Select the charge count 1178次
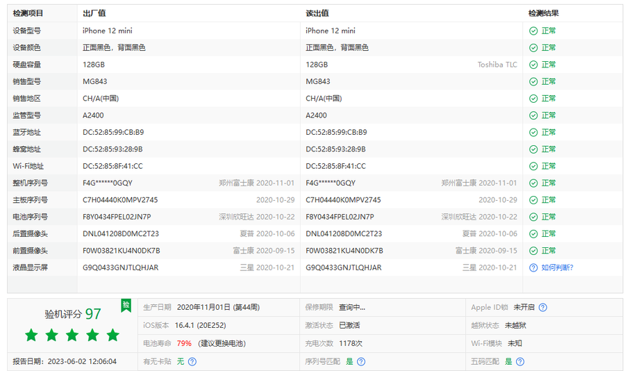The image size is (625, 371). pyautogui.click(x=351, y=343)
